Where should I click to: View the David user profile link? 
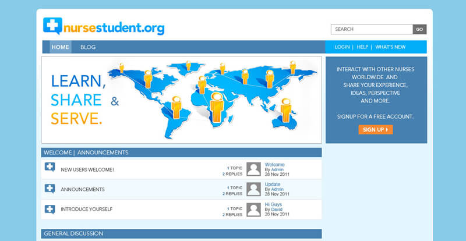[277, 210]
